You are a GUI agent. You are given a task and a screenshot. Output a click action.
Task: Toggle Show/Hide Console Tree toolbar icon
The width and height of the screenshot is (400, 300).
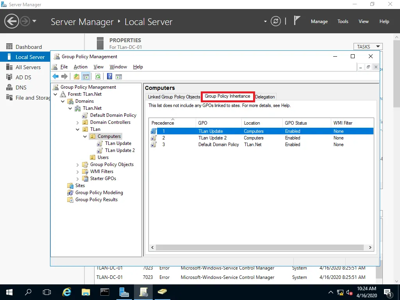click(x=86, y=76)
